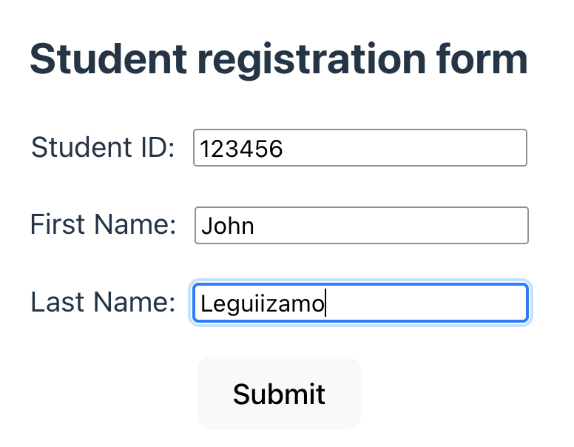
Task: Click the number 123456 in Student ID
Action: [241, 149]
